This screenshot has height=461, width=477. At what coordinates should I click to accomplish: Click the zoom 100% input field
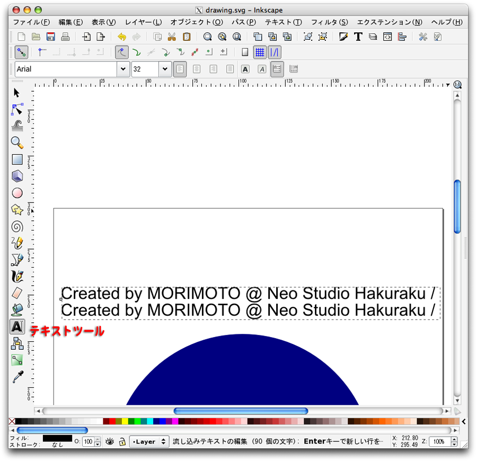click(x=440, y=441)
